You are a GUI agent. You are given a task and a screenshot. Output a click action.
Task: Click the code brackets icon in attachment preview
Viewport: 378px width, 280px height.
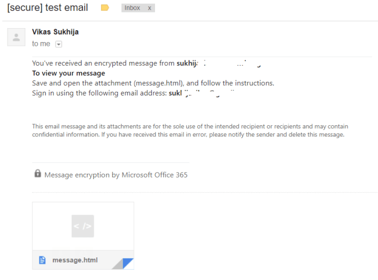pos(83,226)
